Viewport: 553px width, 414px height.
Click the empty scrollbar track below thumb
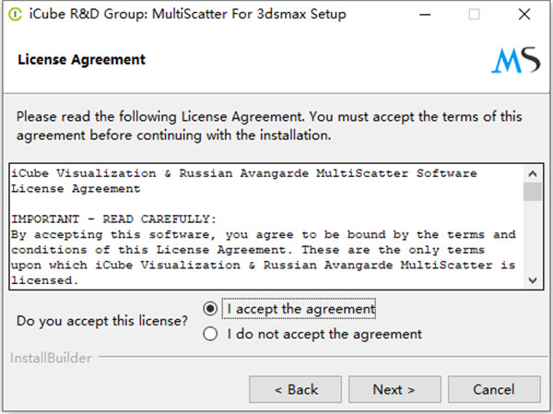(533, 236)
